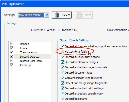Uncheck Discard embedded search index
The image size is (129, 102).
coord(63,94)
